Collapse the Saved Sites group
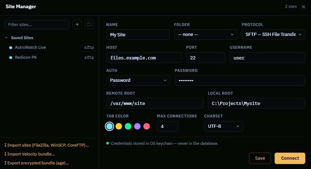311x169 pixels. (x=6, y=38)
